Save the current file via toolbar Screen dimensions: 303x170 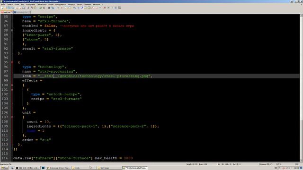tap(9, 8)
